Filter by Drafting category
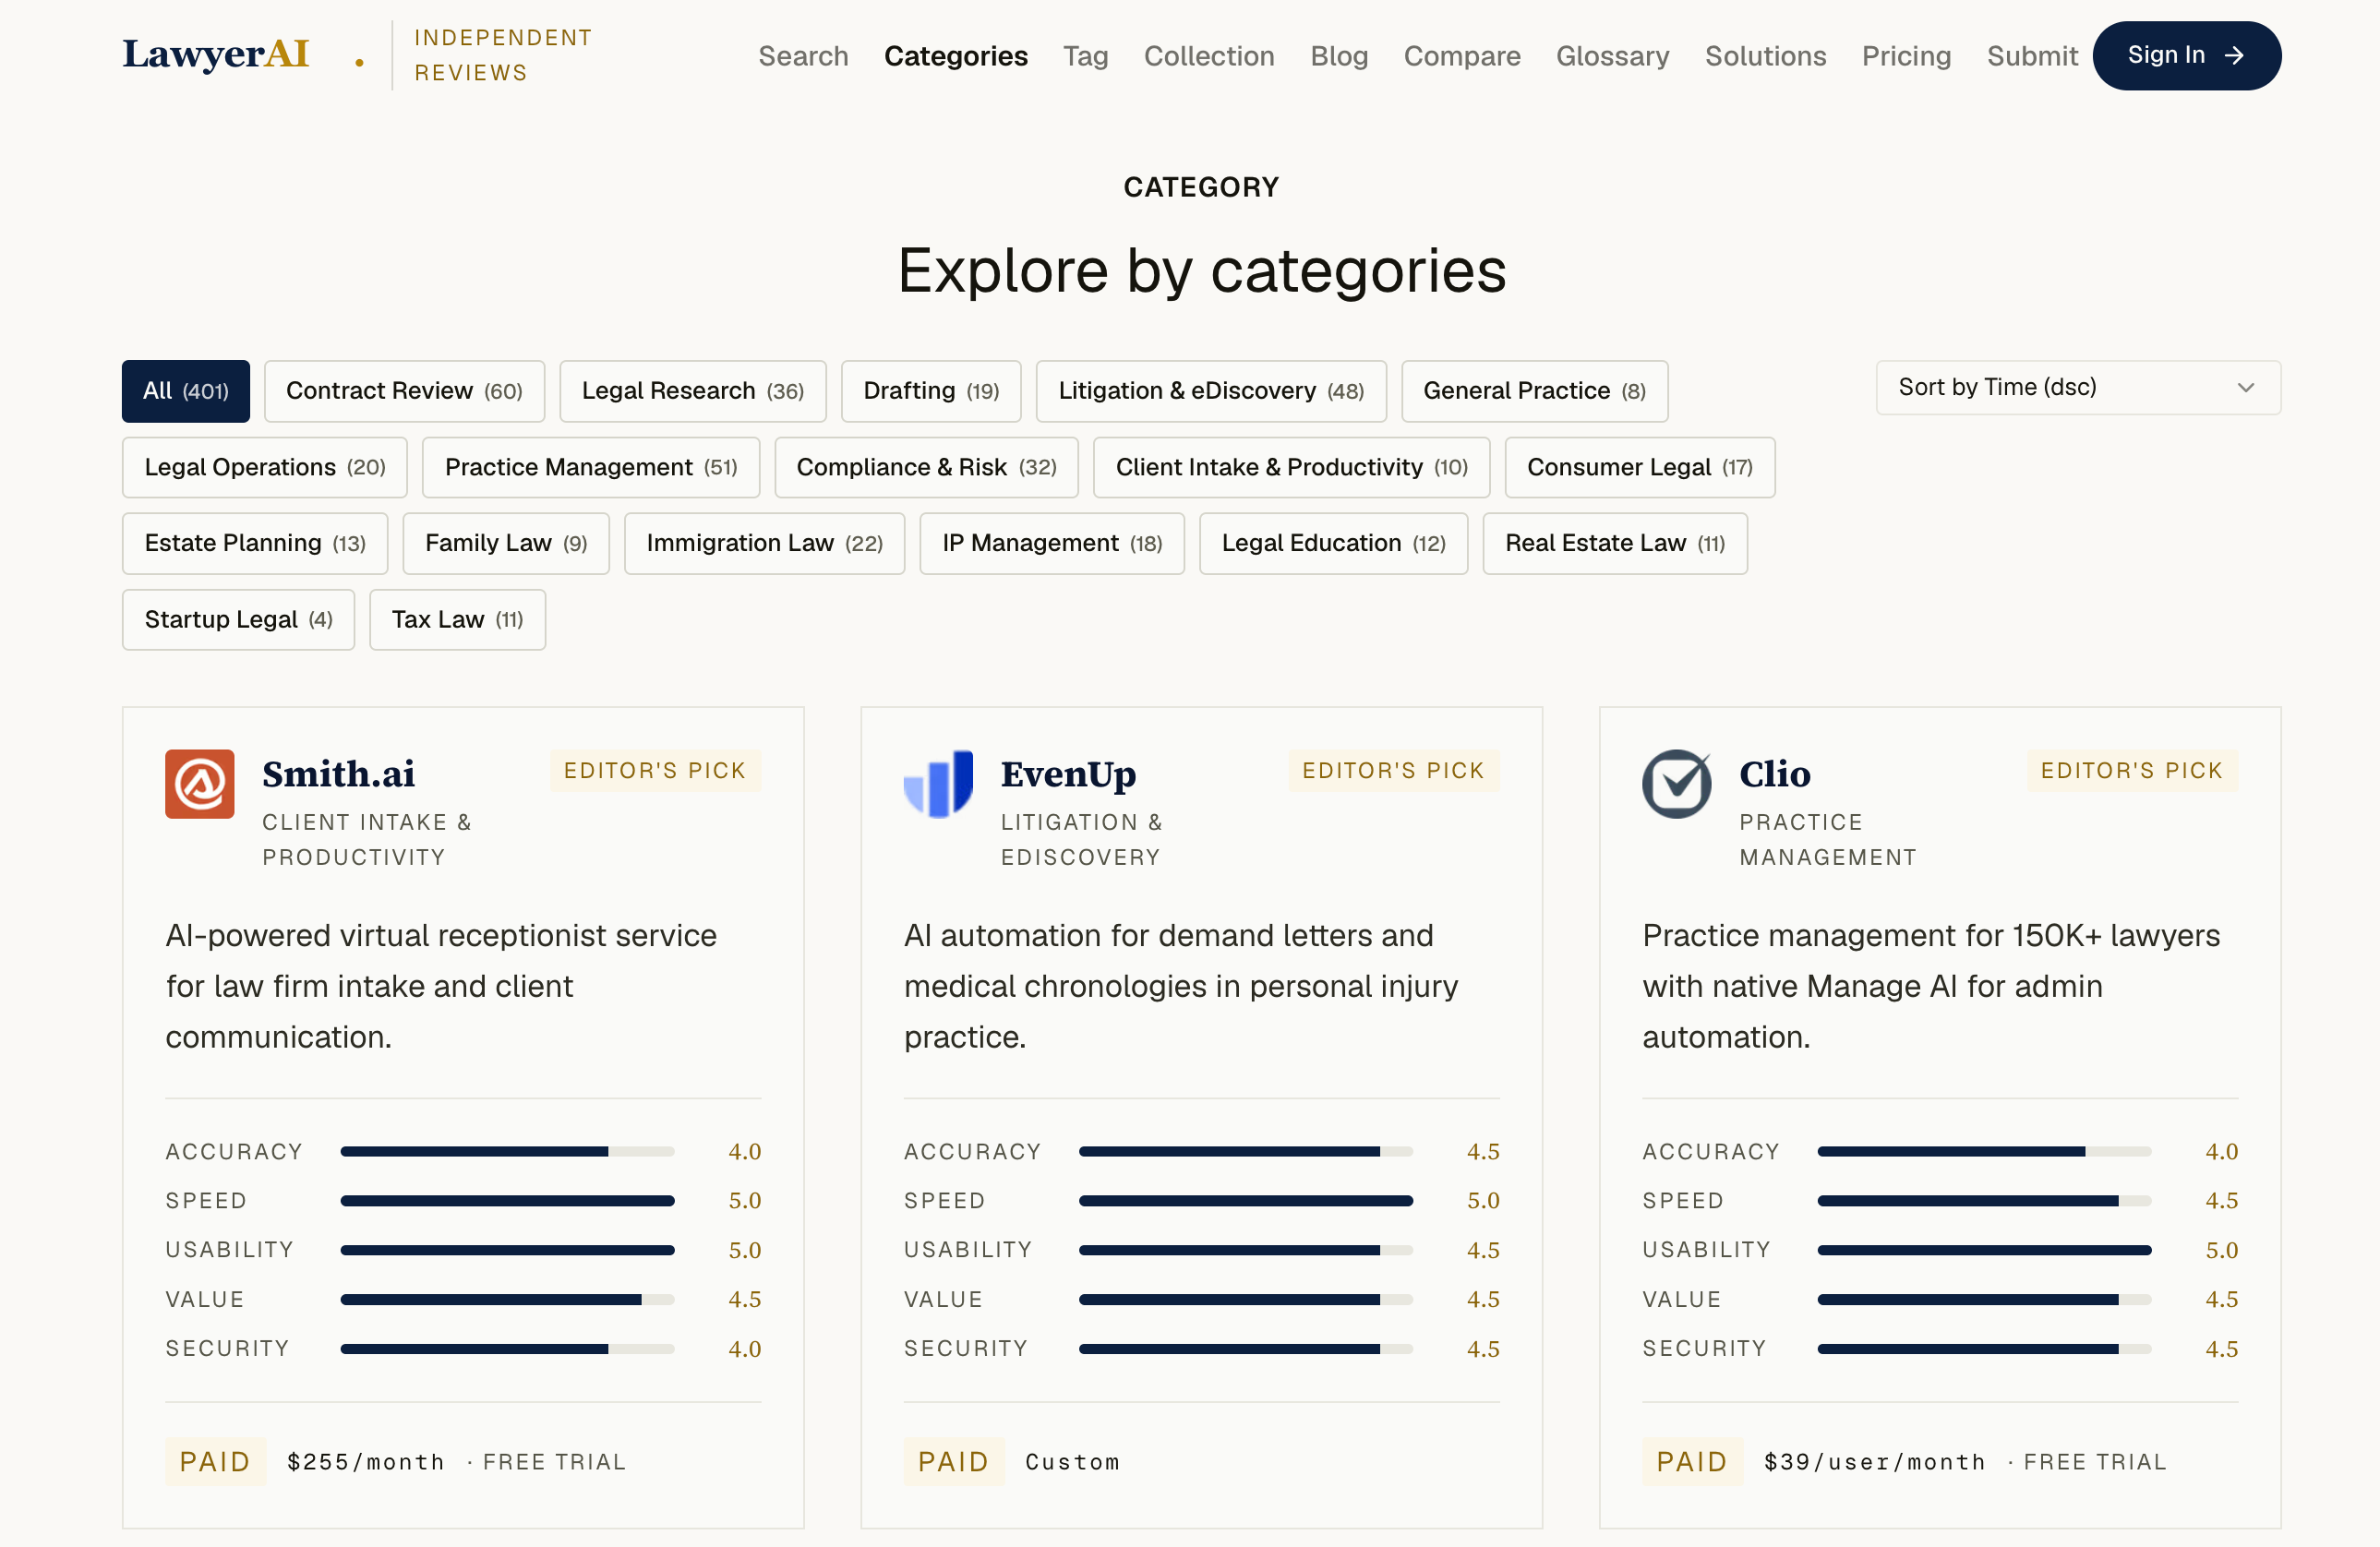This screenshot has height=1547, width=2380. (x=931, y=391)
